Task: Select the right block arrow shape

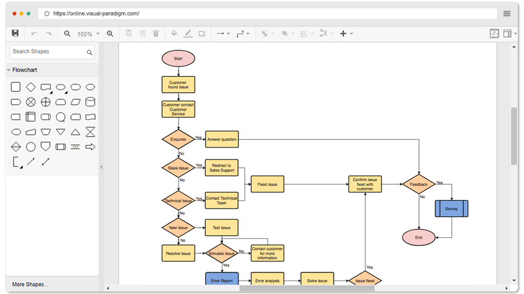Action: tap(90, 146)
